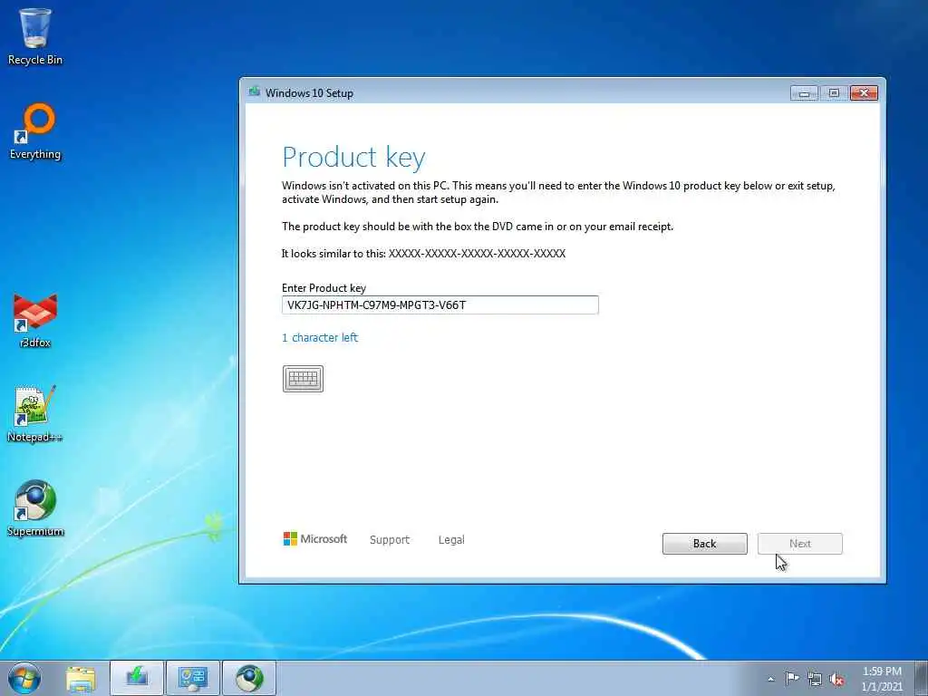Click the disabled Next button
The width and height of the screenshot is (928, 696).
[x=799, y=544]
